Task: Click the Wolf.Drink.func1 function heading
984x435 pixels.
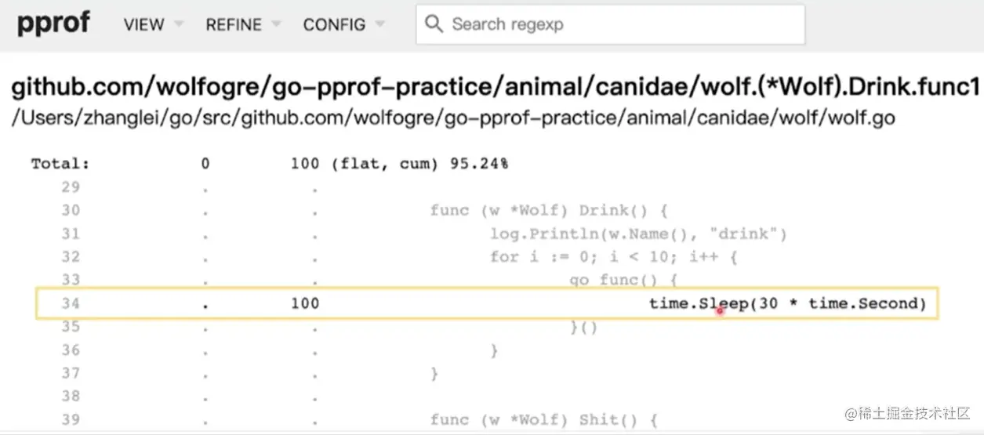Action: [x=496, y=86]
